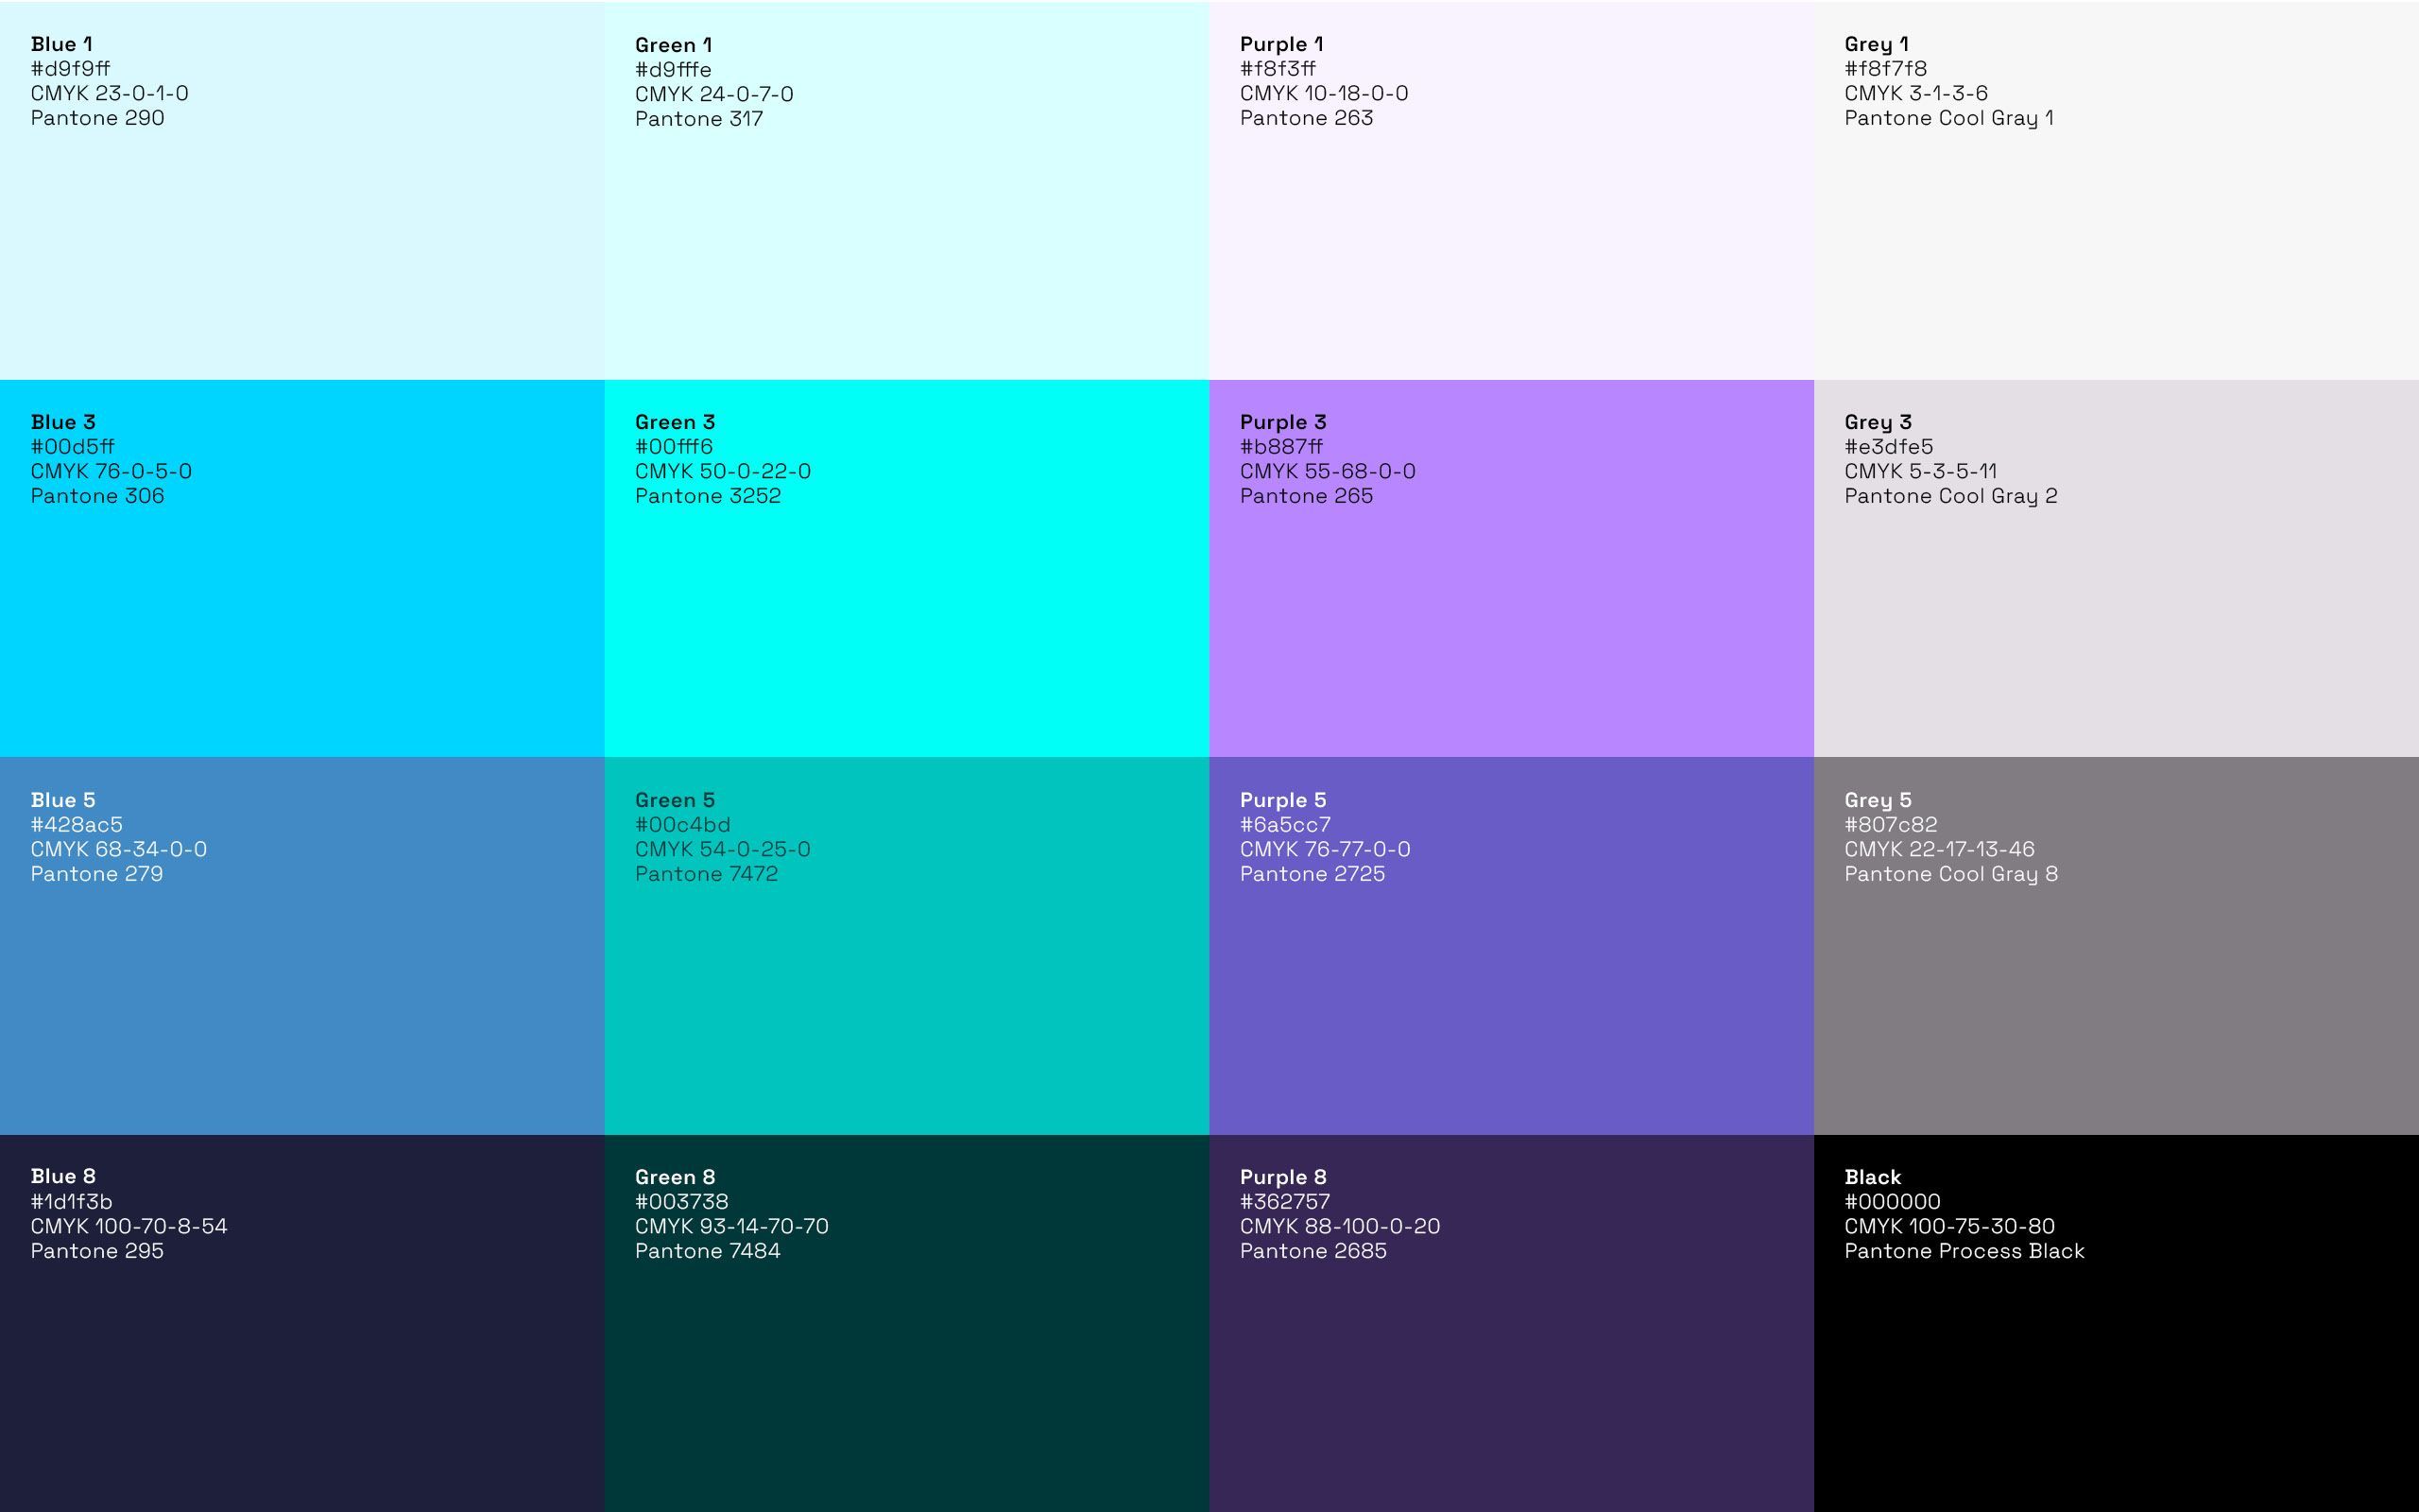Click CMYK 76-0-5-0 value
2419x1512 pixels.
pyautogui.click(x=111, y=471)
